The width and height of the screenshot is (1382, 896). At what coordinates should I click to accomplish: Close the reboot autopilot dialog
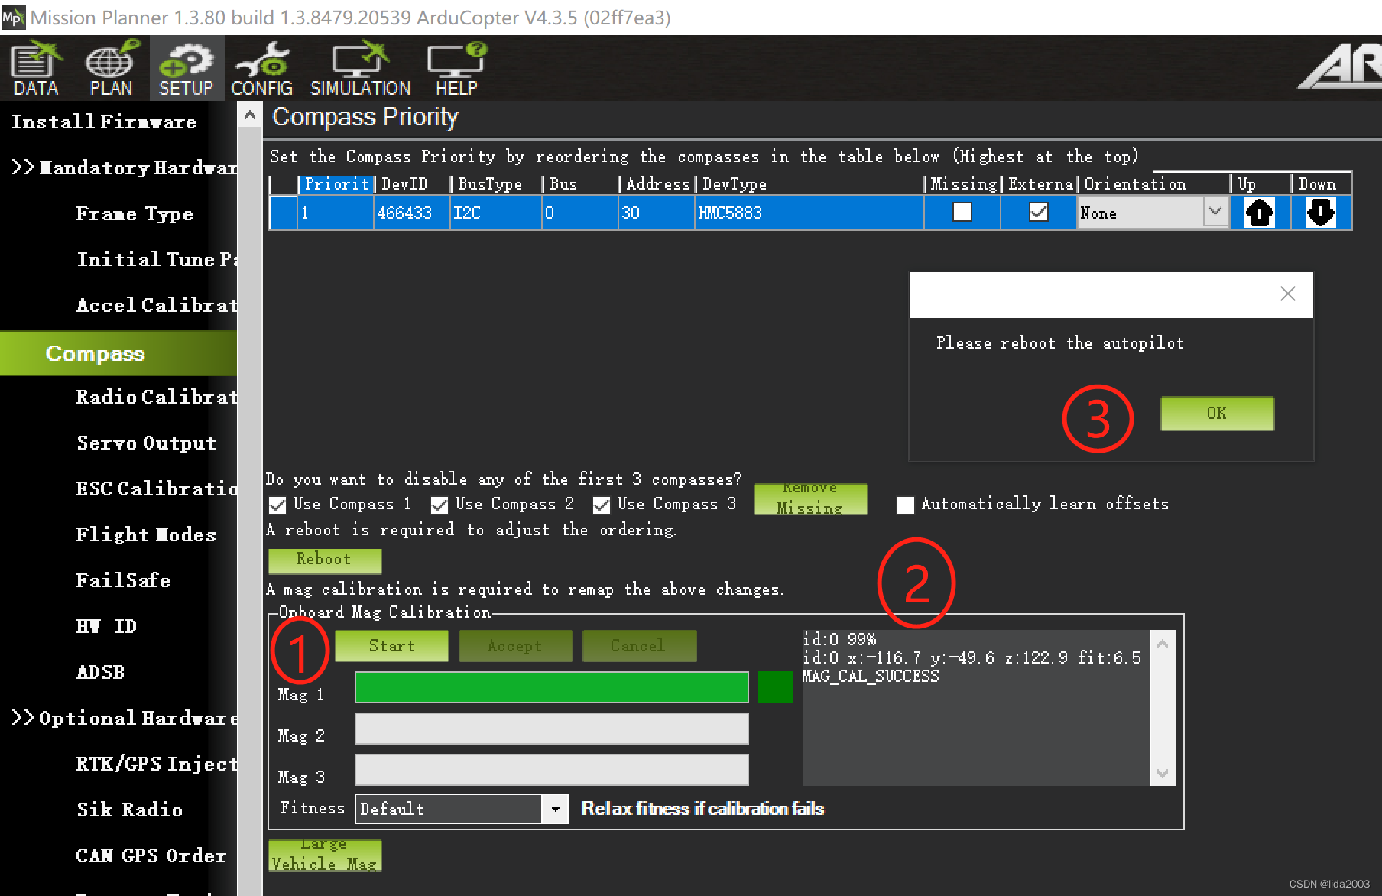pos(1288,294)
